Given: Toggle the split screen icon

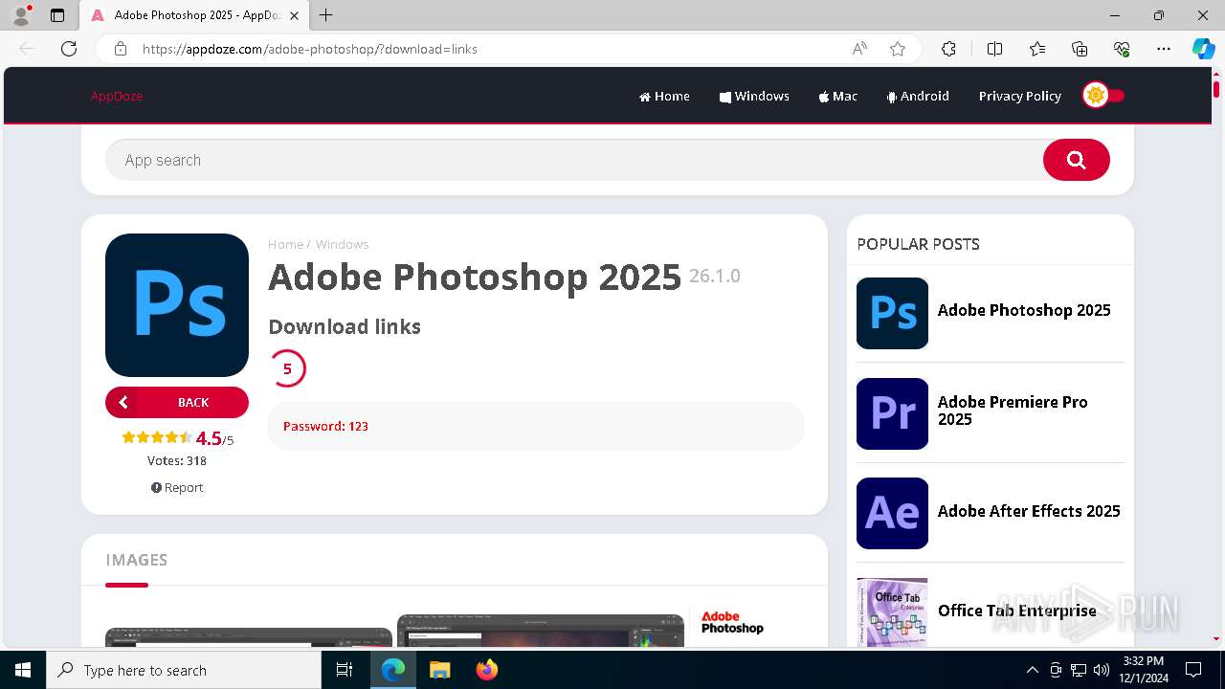Looking at the screenshot, I should pos(994,49).
